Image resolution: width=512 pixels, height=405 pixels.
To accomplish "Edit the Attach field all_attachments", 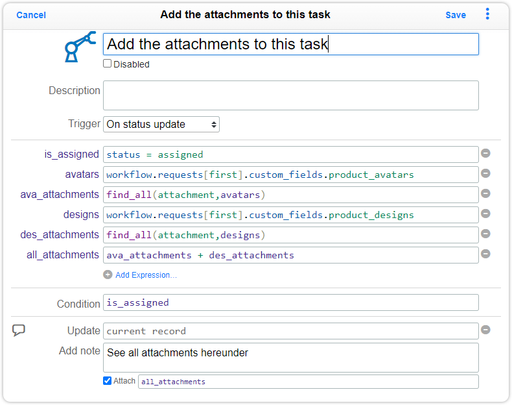I will [308, 382].
